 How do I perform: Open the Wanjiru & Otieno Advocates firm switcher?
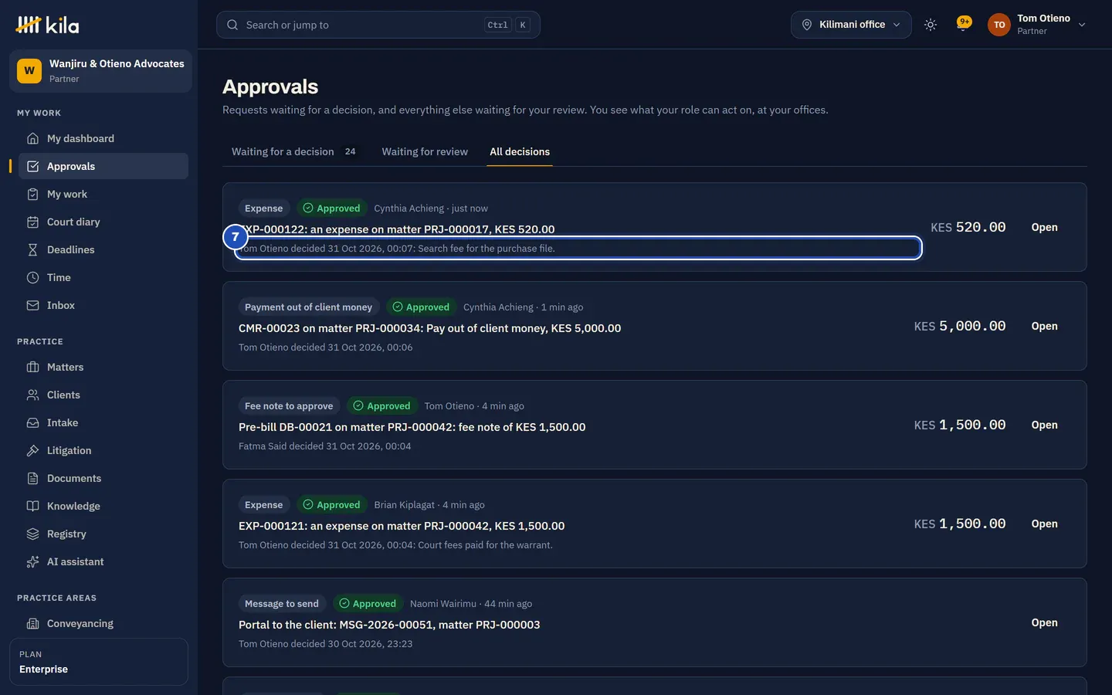(100, 71)
